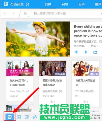102x122 pixels.
Task: Open the user account profile icon
Action: (x=27, y=4)
